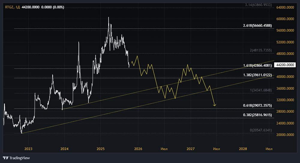Click the 2026 time axis label

(138, 149)
